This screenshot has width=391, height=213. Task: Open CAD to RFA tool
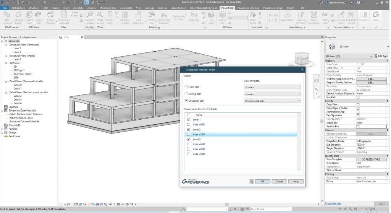point(152,18)
